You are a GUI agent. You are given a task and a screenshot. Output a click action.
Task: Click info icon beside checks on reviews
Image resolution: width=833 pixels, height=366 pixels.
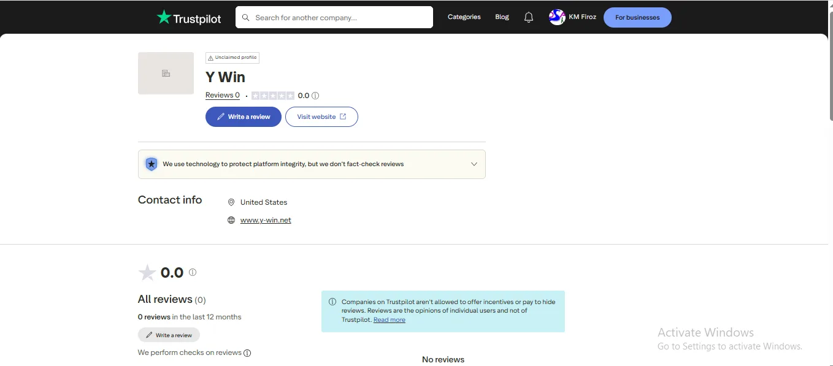pos(247,353)
